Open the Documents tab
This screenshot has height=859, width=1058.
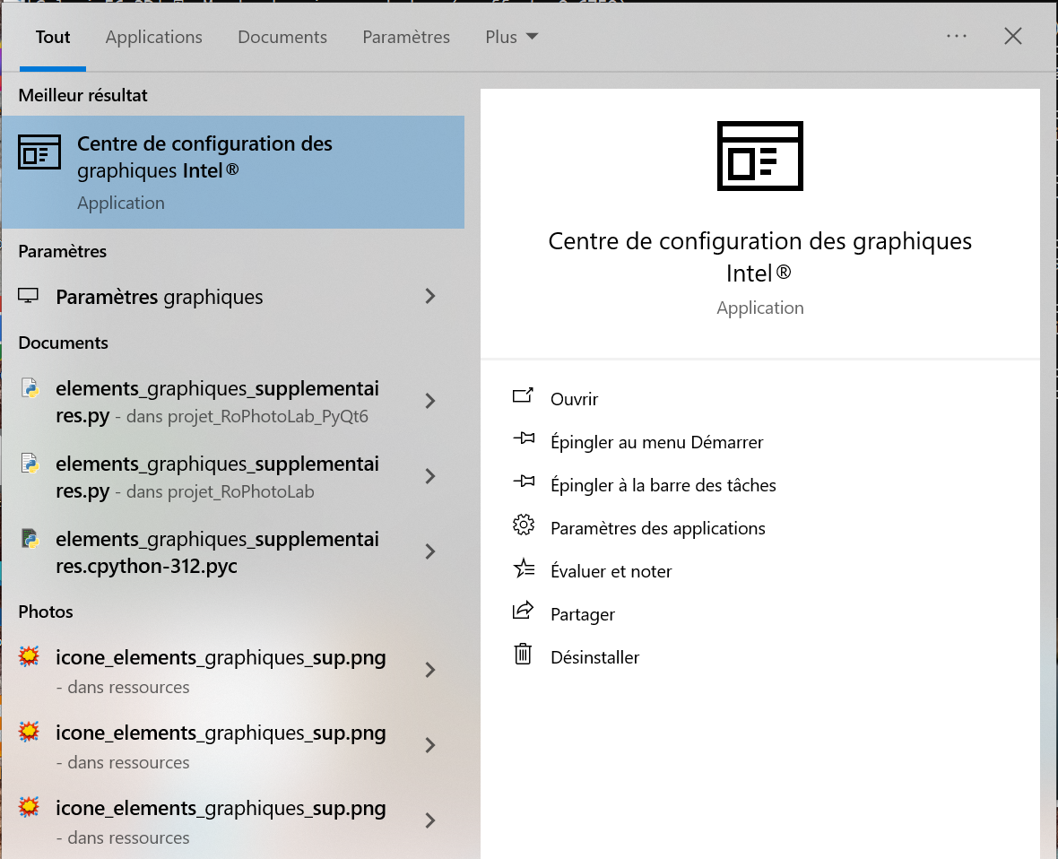click(282, 37)
